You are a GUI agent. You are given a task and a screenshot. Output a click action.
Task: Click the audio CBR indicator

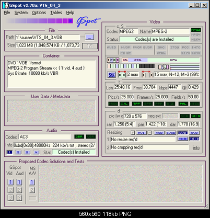point(79,136)
